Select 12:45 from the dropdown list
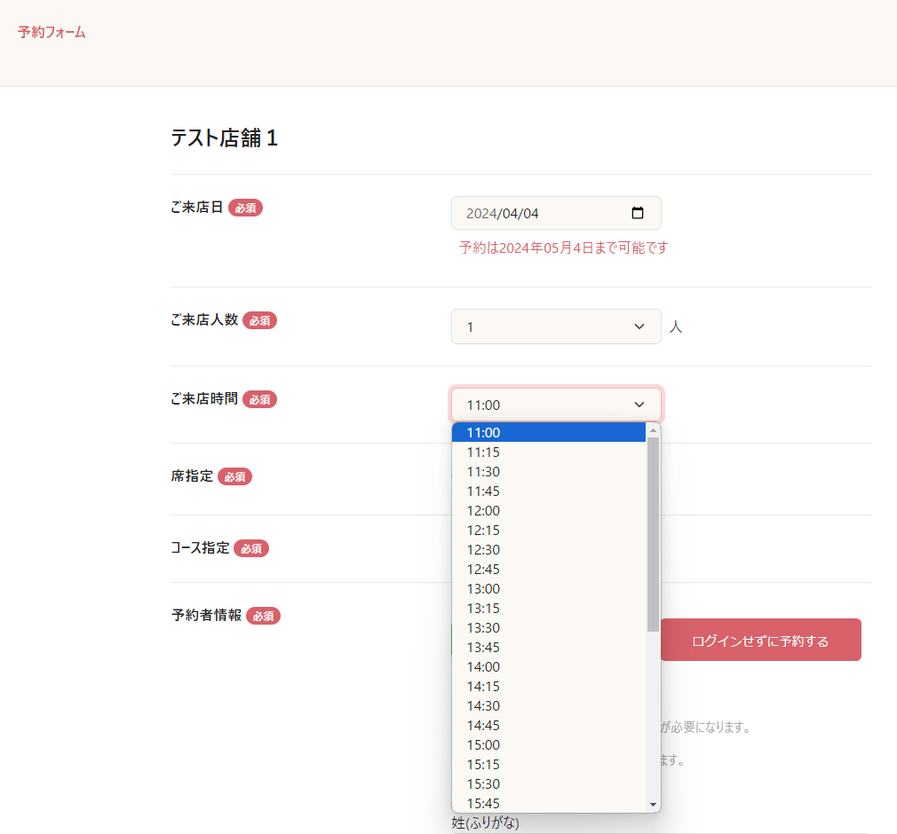 [483, 570]
